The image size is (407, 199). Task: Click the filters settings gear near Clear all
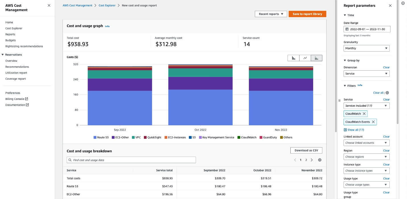tap(387, 93)
